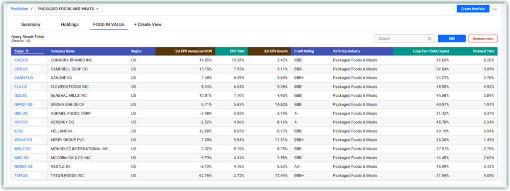Open the three-dots more options menu
Viewport: 510px width, 191px height.
(x=495, y=9)
